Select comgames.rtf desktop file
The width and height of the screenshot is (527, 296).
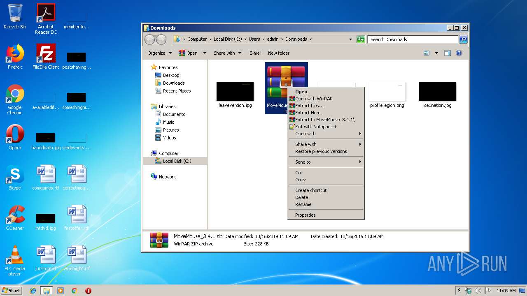point(46,178)
